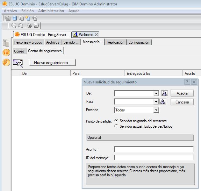Click into the Para text field

coord(134,102)
